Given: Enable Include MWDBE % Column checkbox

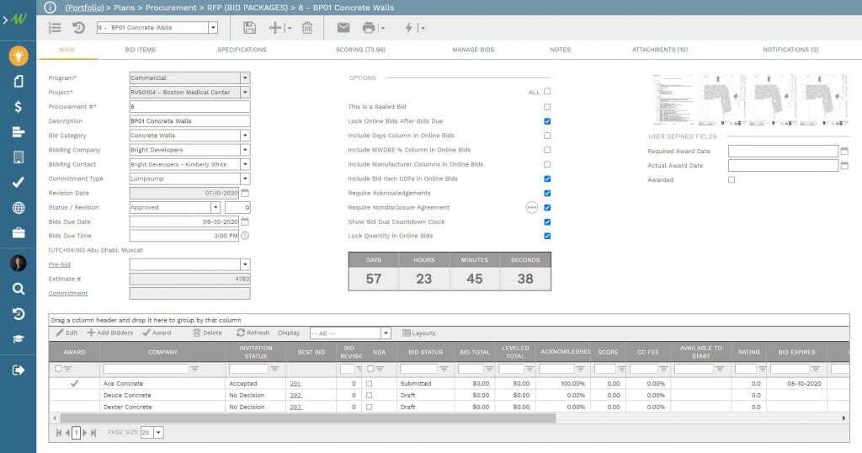Looking at the screenshot, I should (x=547, y=150).
